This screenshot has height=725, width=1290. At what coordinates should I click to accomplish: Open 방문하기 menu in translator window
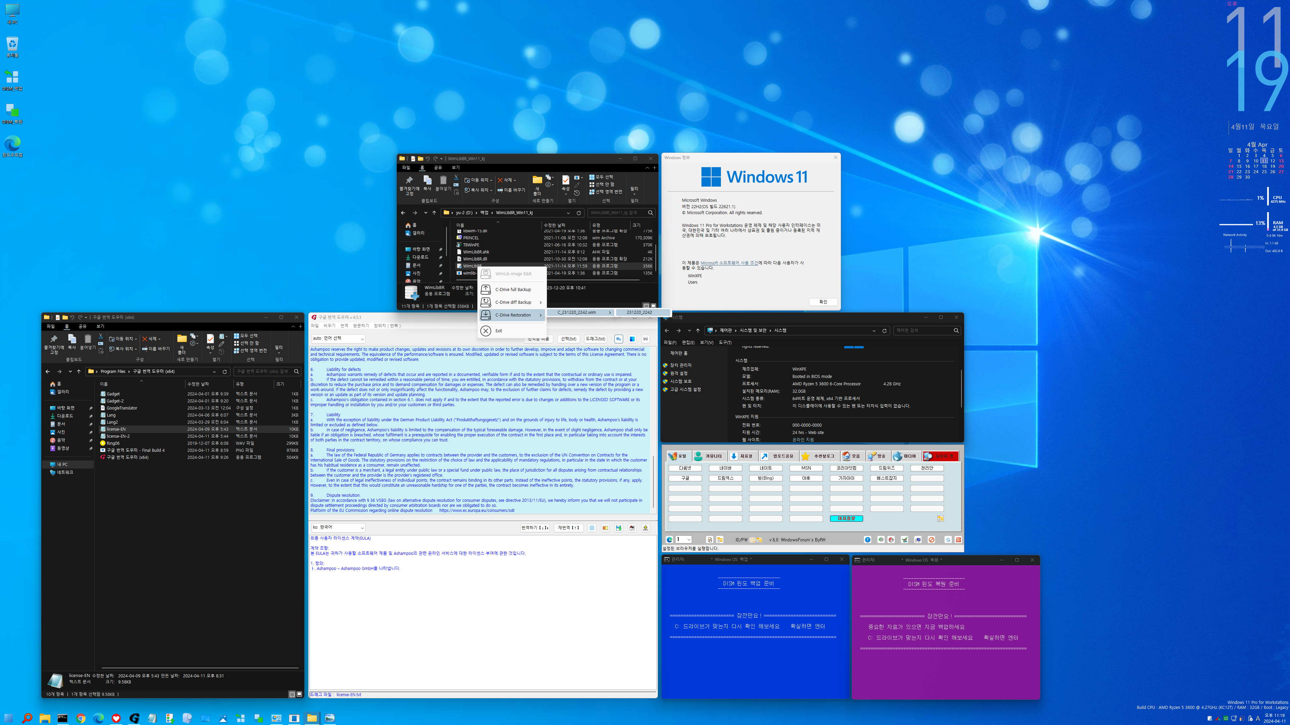360,326
